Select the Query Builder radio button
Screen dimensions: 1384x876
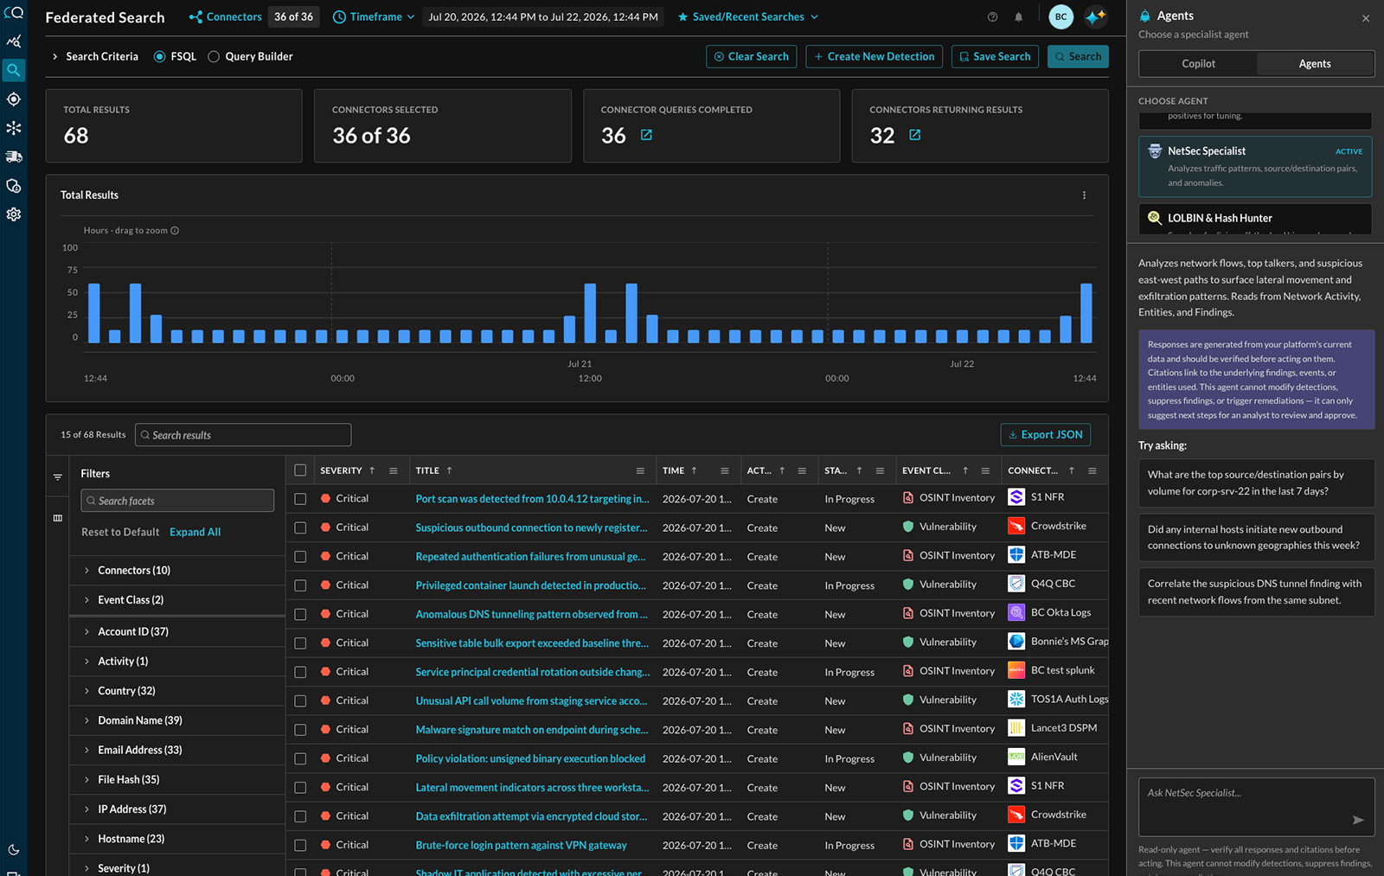tap(214, 56)
